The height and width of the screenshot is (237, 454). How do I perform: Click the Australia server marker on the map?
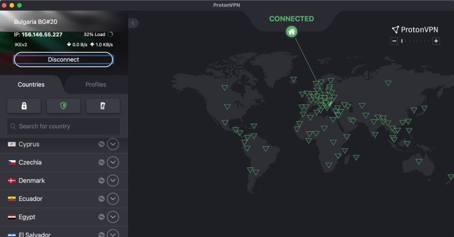pos(419,161)
